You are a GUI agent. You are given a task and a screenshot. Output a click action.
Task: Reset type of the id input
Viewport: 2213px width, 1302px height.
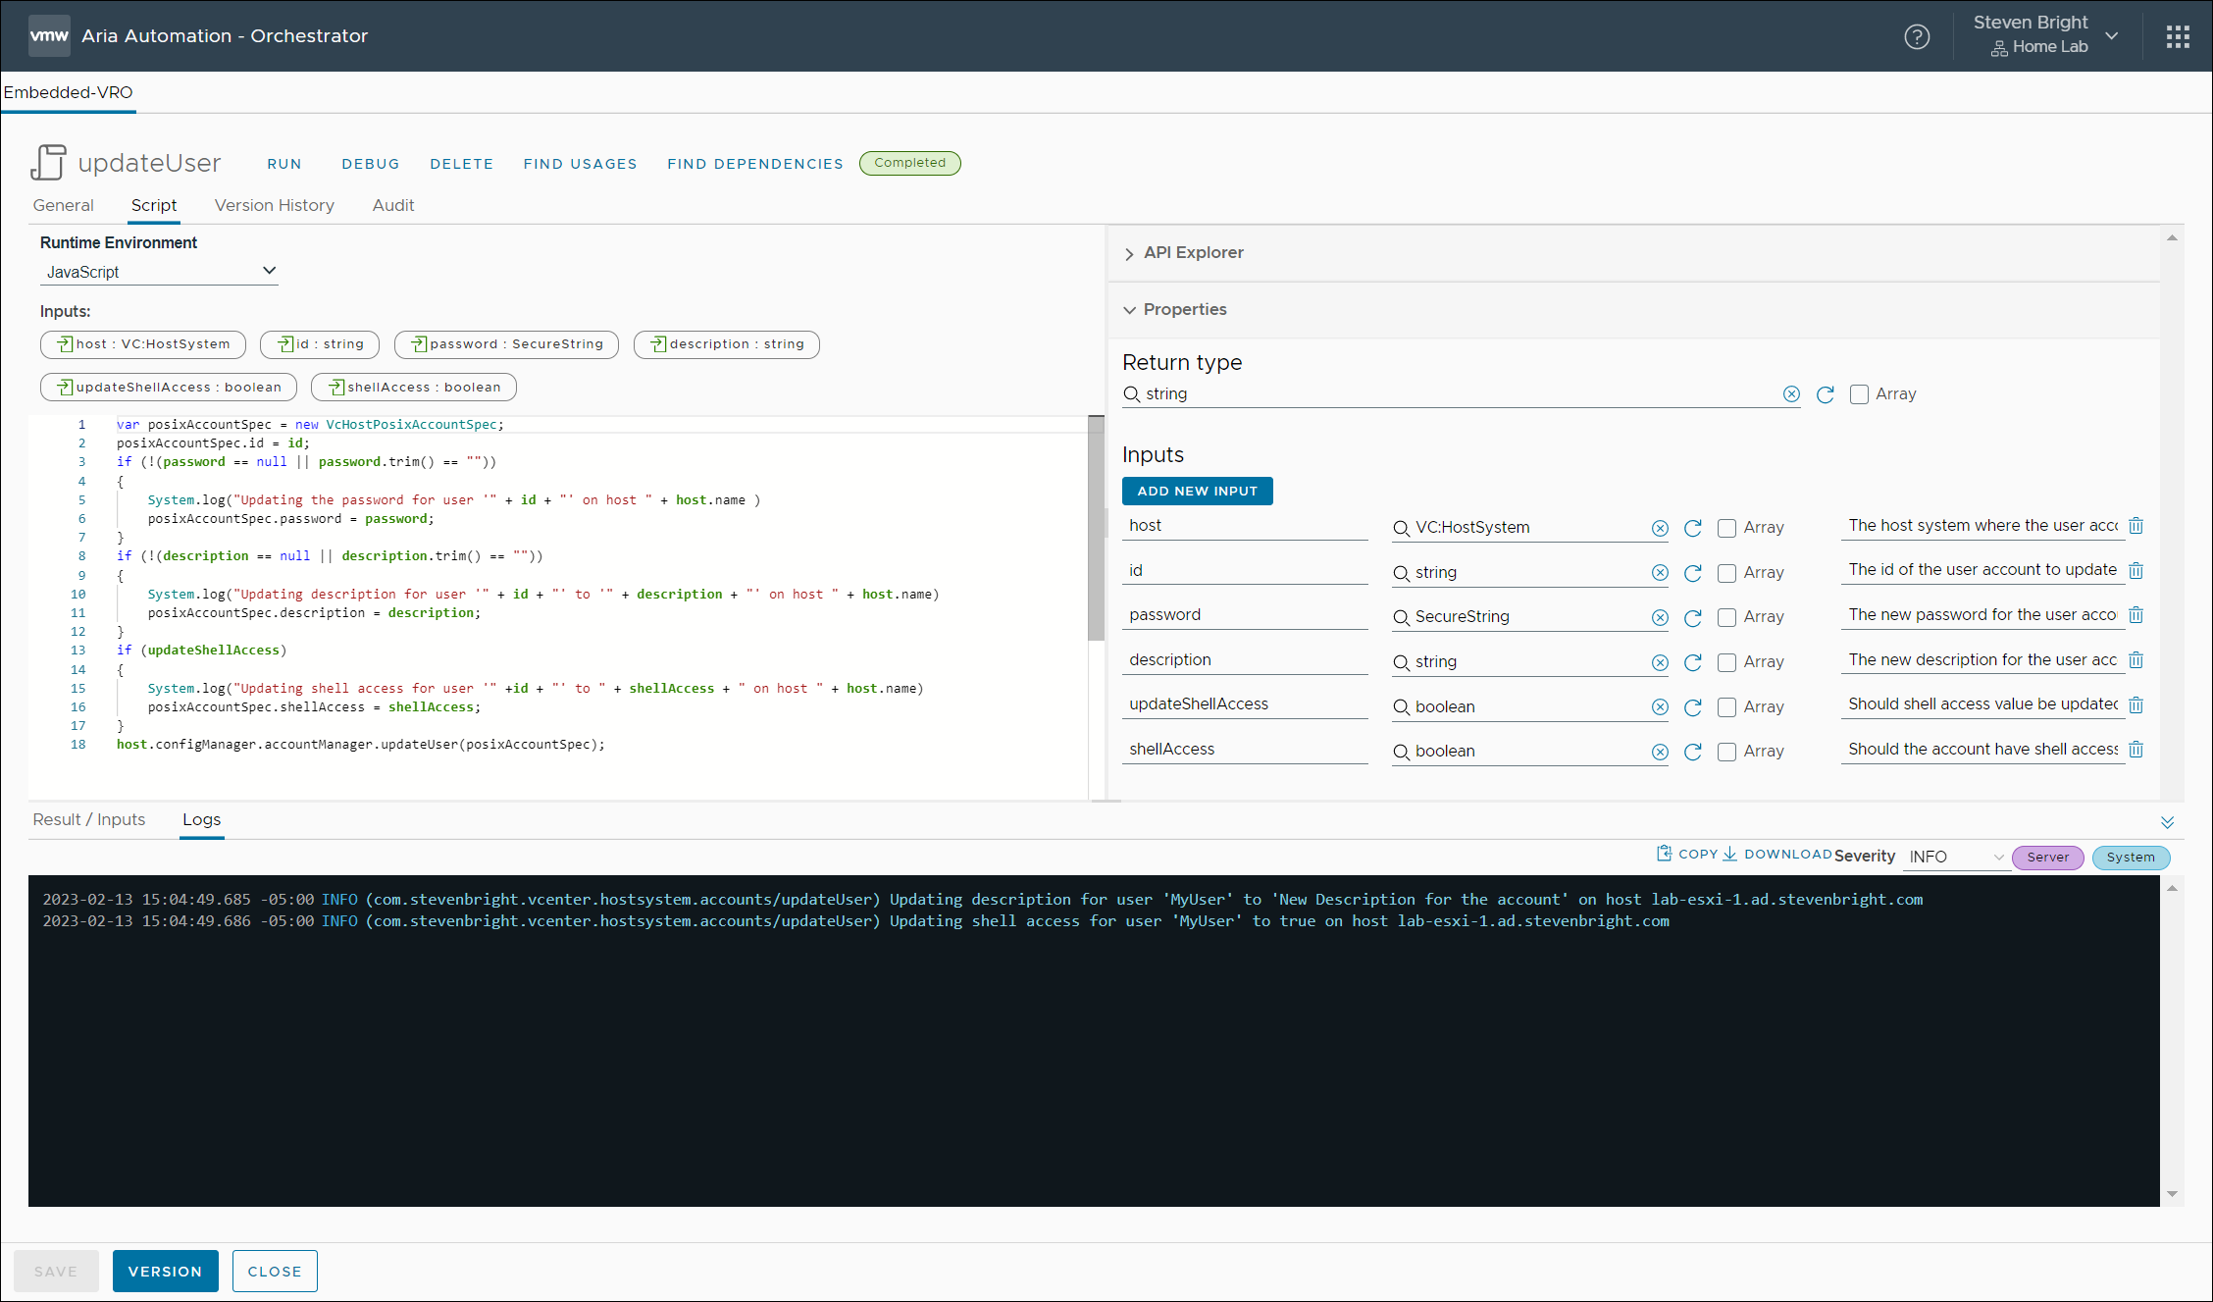1693,573
